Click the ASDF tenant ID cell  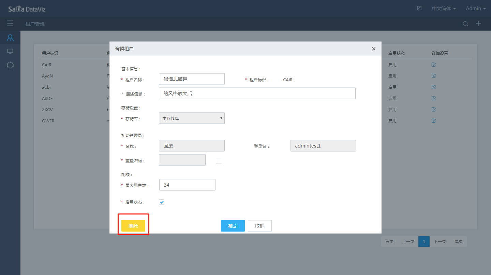coord(47,98)
